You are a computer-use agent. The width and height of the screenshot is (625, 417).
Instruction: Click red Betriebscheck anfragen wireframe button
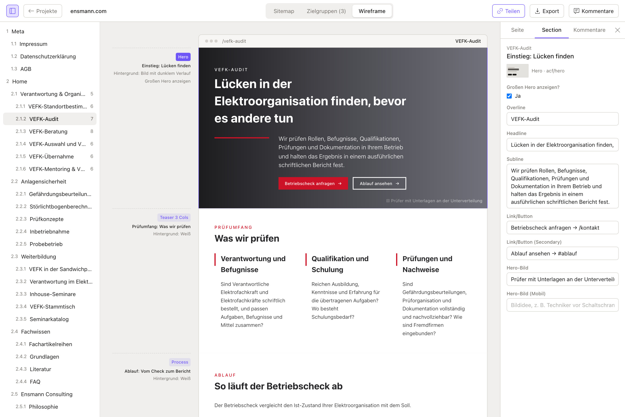pyautogui.click(x=313, y=183)
